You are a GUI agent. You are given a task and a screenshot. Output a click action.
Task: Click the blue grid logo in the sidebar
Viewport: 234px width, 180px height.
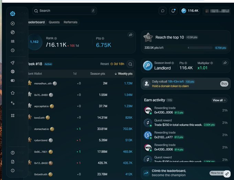pyautogui.click(x=13, y=14)
